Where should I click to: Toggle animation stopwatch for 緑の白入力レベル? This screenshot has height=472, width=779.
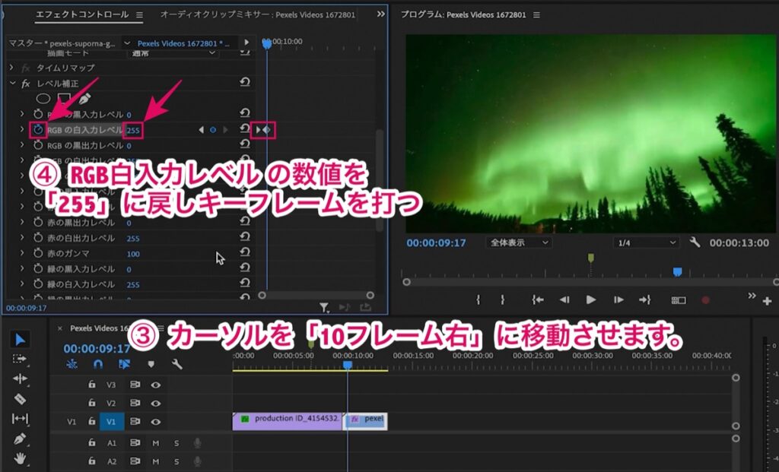coord(38,284)
